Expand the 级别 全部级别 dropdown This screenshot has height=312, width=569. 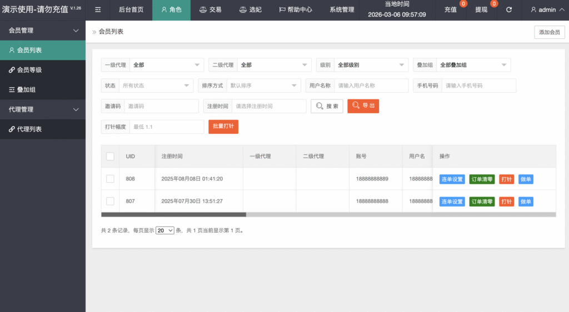[x=371, y=65]
